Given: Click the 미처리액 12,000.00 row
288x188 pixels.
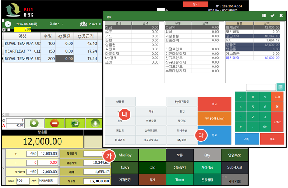Looking at the screenshot, I should coord(252,58).
